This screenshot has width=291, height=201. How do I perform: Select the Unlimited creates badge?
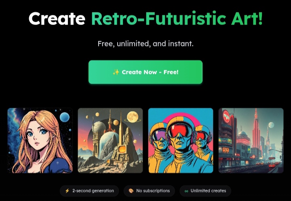(x=205, y=191)
